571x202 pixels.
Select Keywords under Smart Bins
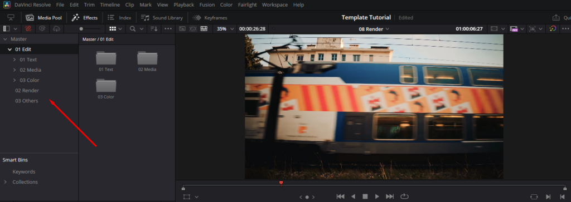pos(23,171)
